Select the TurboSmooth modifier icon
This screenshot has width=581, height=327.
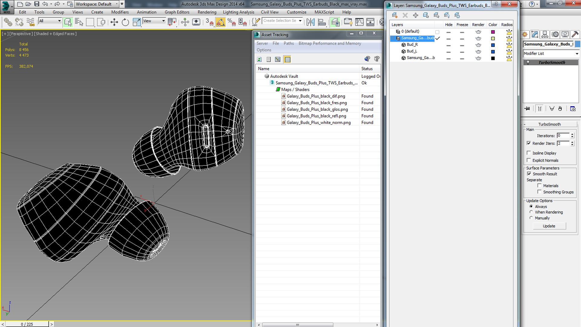(528, 62)
